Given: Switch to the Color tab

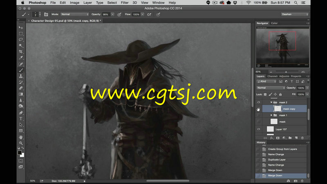Looking at the screenshot, I should [274, 23].
